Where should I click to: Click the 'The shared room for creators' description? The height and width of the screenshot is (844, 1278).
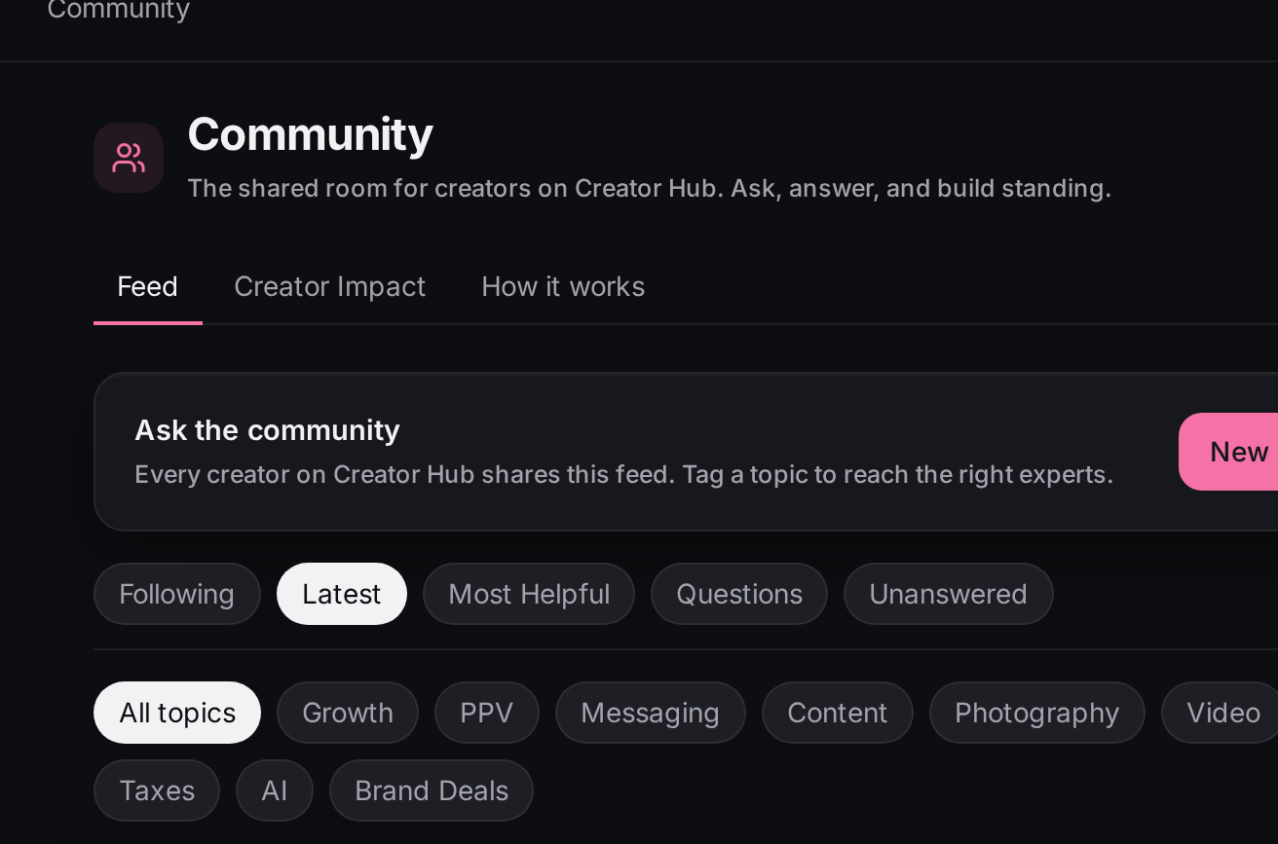pyautogui.click(x=649, y=188)
